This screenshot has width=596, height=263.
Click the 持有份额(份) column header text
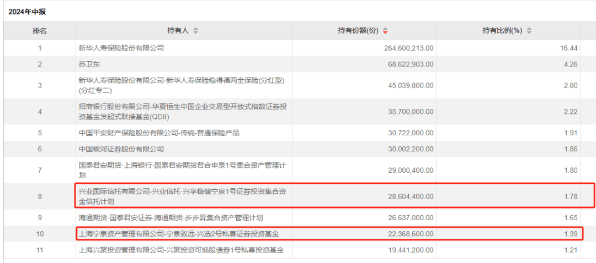[358, 31]
